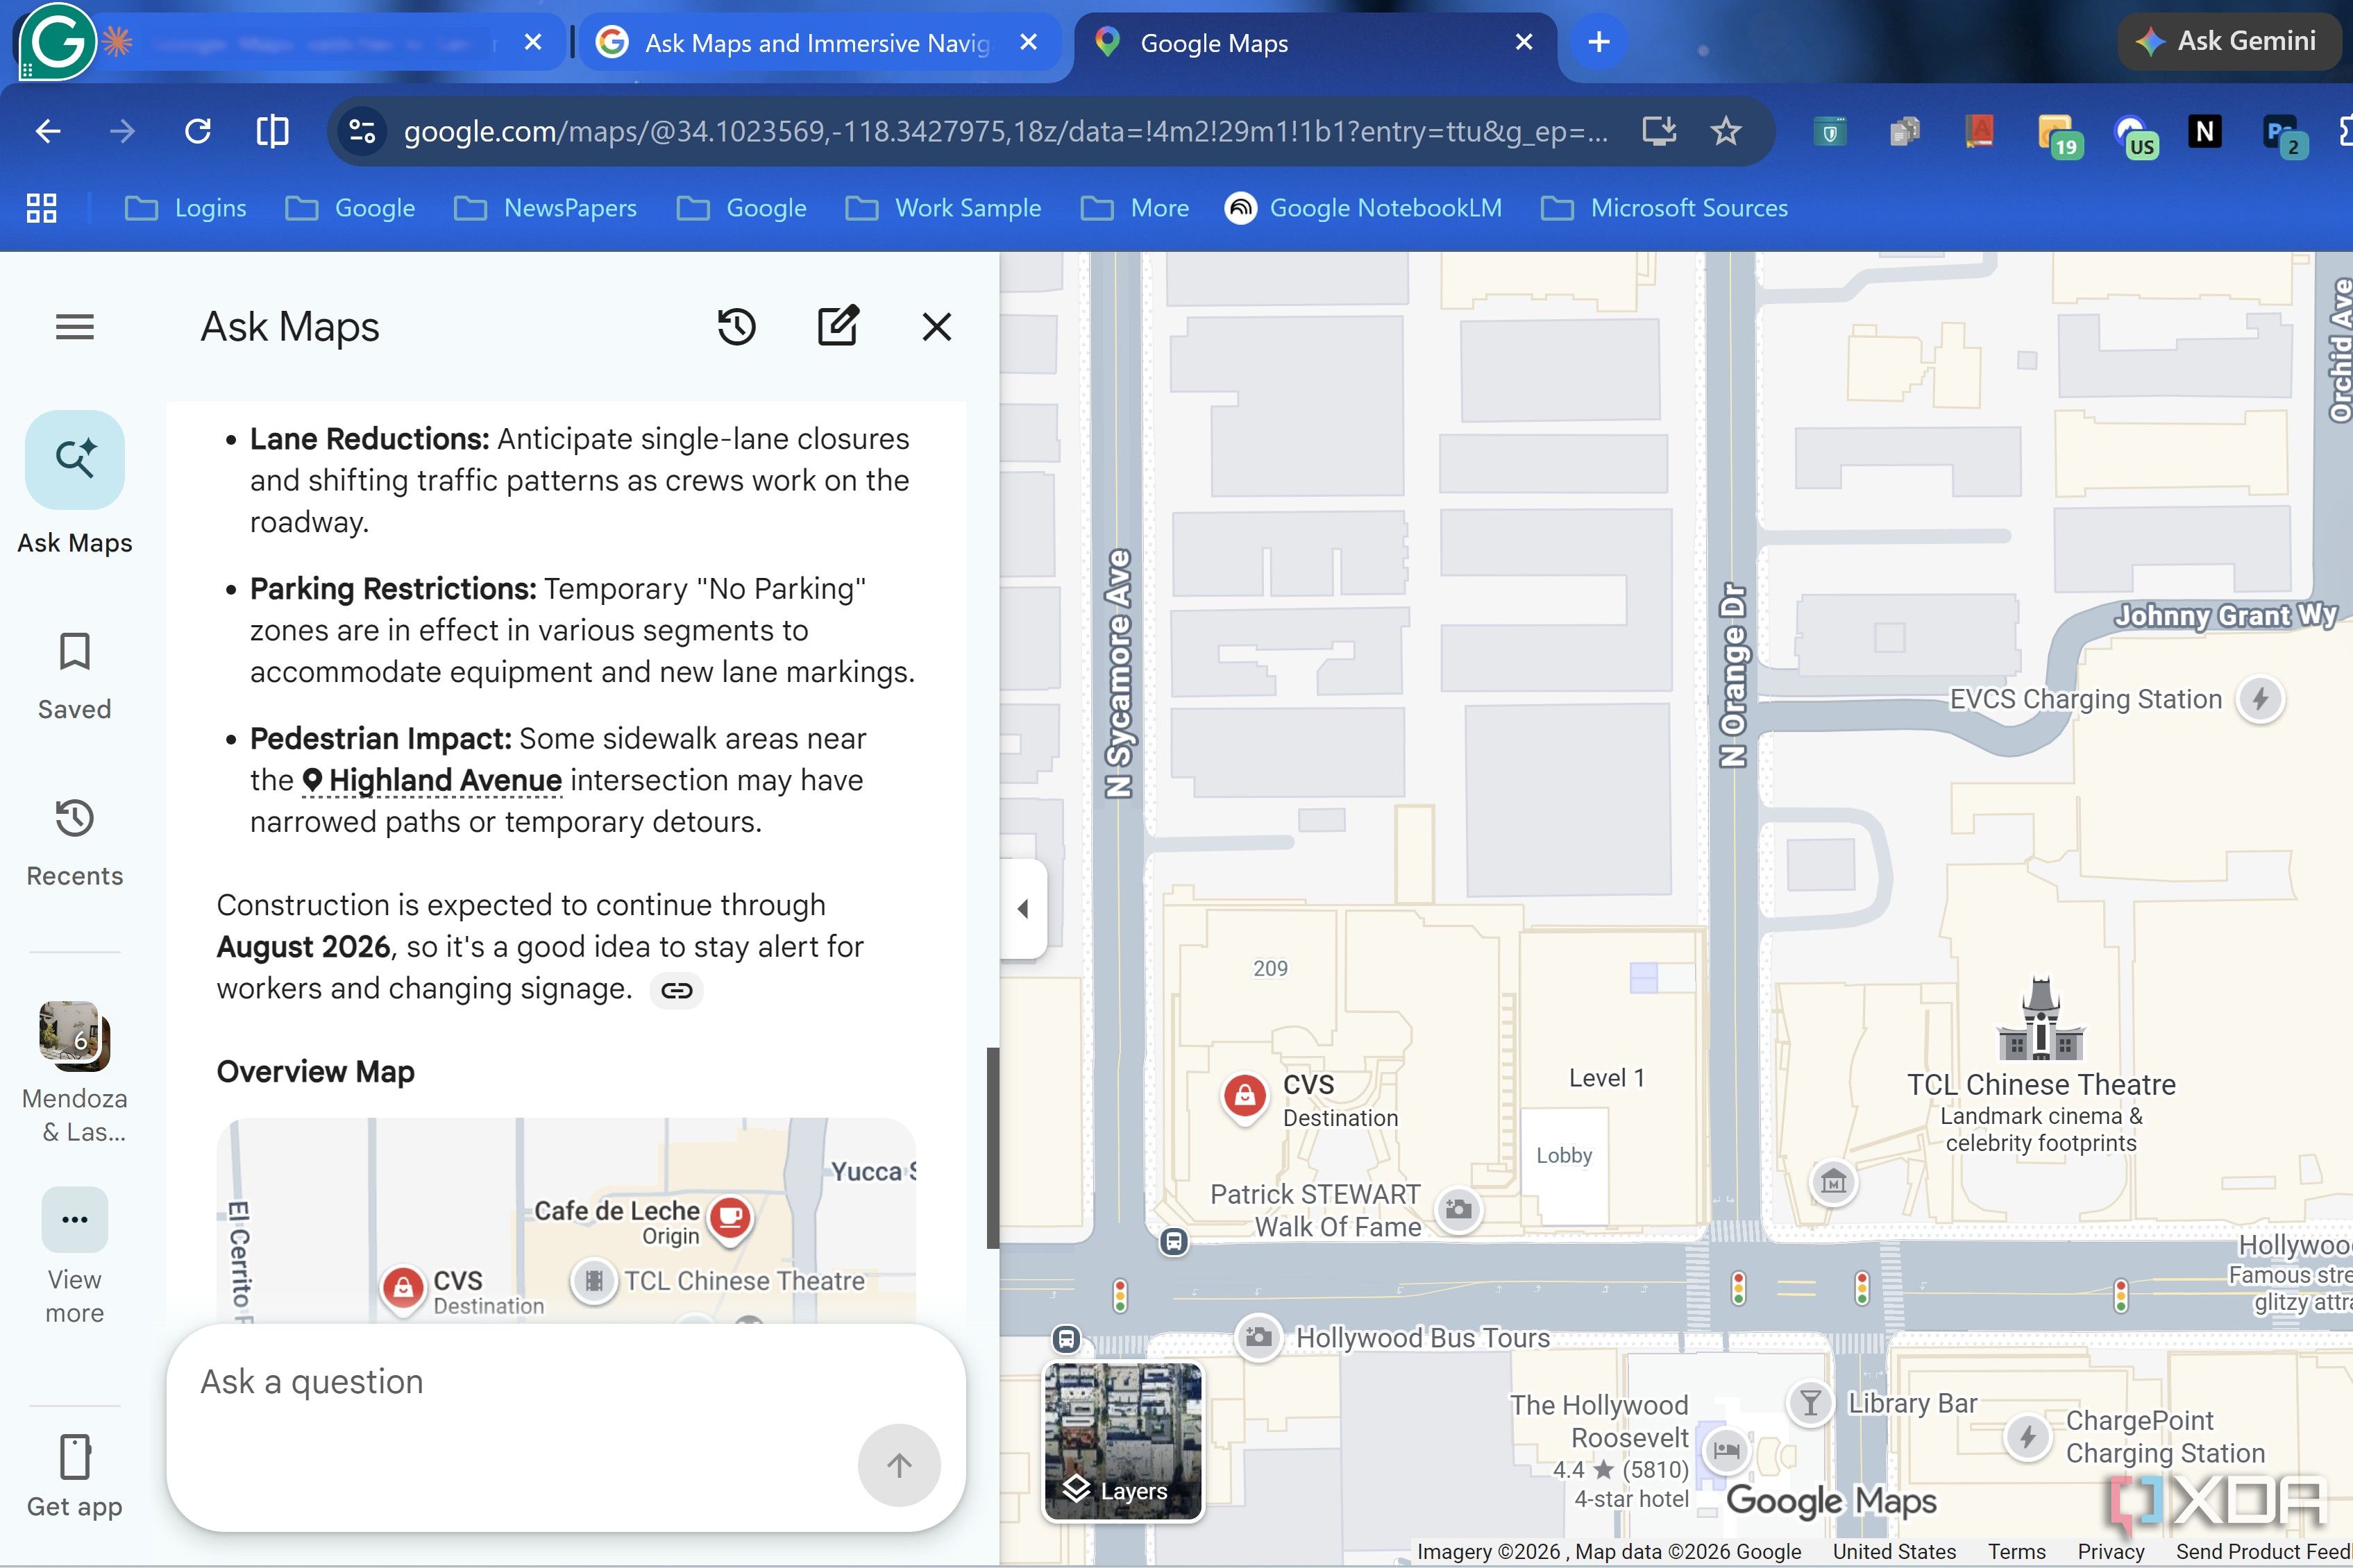
Task: Start a new Ask Maps chat
Action: point(837,327)
